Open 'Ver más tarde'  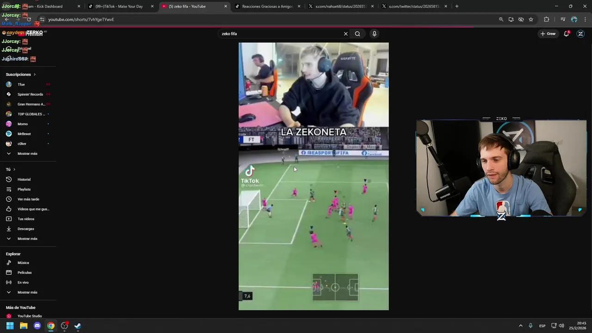(28, 199)
